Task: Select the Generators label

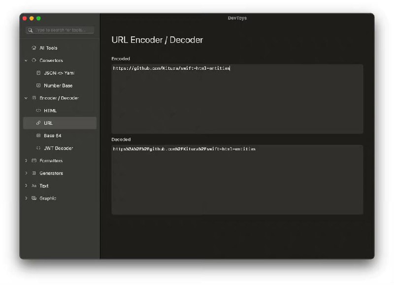Action: 51,173
